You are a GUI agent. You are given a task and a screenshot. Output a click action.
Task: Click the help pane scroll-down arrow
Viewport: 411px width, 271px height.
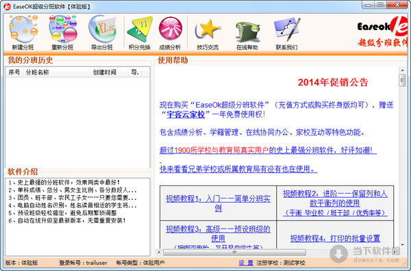pyautogui.click(x=402, y=245)
